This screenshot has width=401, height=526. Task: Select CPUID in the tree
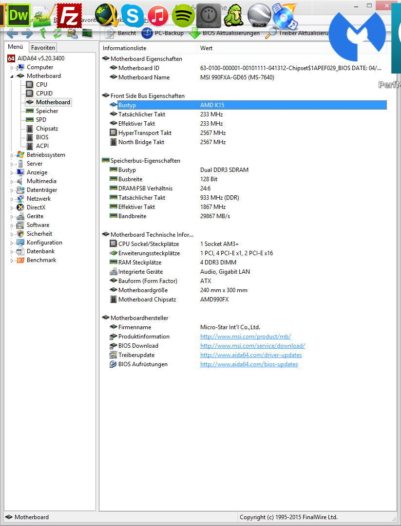(44, 93)
